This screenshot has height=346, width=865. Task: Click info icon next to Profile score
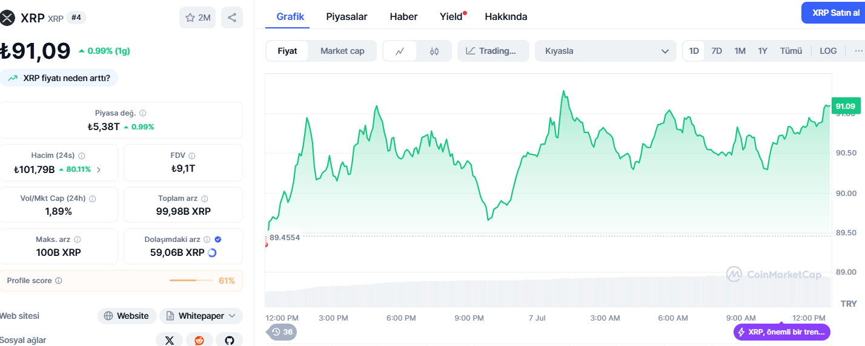[59, 281]
